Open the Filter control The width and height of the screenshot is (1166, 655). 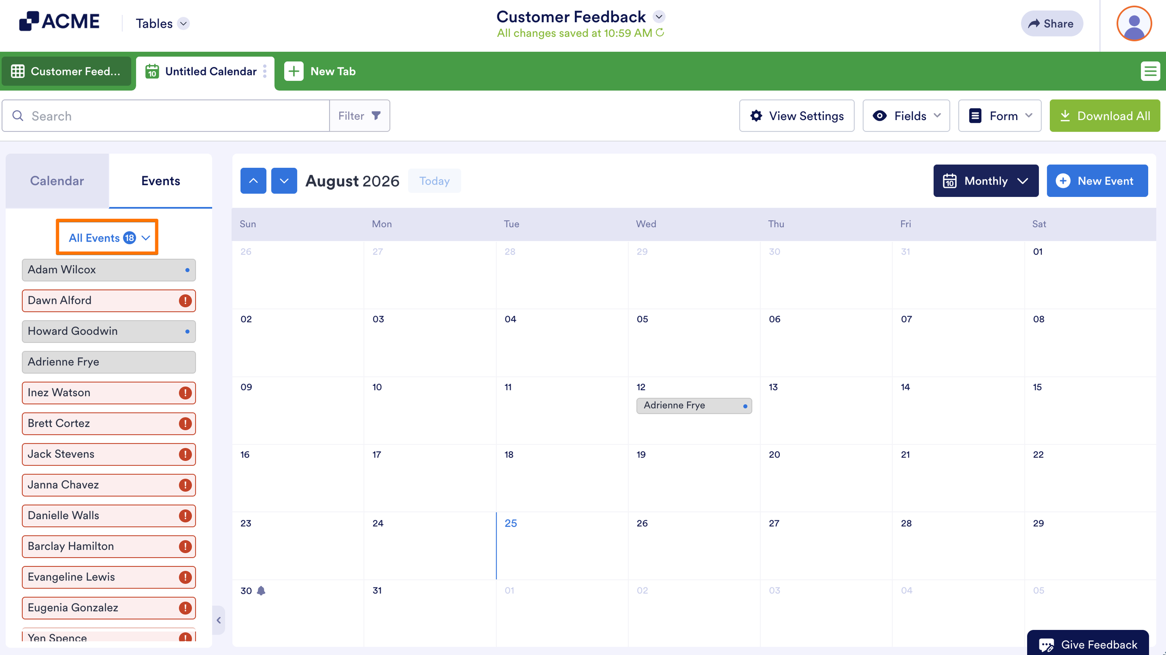pyautogui.click(x=359, y=116)
